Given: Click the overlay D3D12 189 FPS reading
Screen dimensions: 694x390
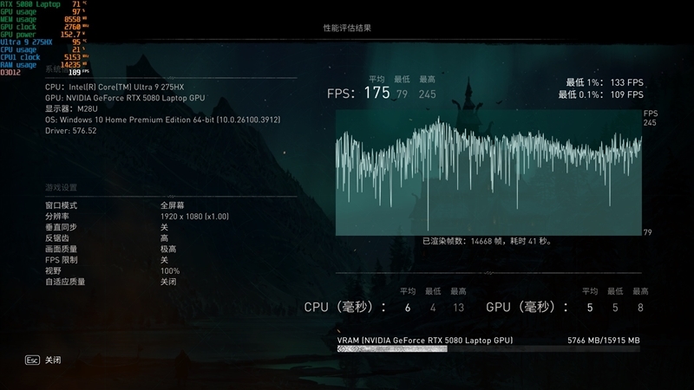Looking at the screenshot, I should coord(45,73).
